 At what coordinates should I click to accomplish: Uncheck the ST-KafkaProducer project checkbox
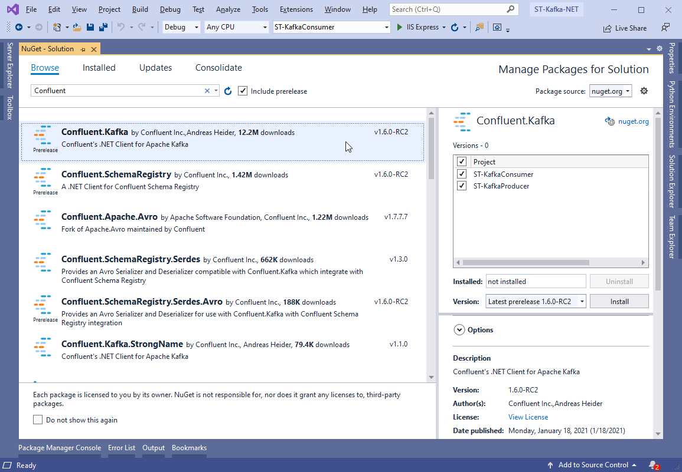click(x=462, y=186)
